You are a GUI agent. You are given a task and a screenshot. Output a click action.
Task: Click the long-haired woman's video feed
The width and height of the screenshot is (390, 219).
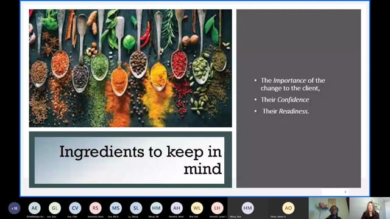(370, 208)
